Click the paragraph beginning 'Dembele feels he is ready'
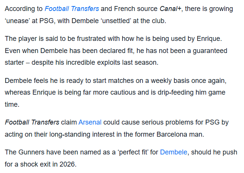This screenshot has height=173, width=244. tap(113, 92)
